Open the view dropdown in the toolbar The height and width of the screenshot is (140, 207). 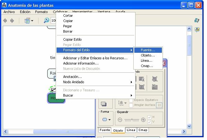29,20
